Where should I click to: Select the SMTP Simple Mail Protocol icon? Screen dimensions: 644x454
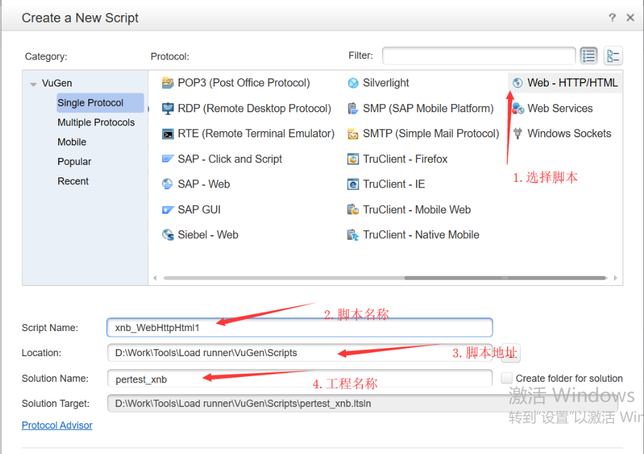353,134
